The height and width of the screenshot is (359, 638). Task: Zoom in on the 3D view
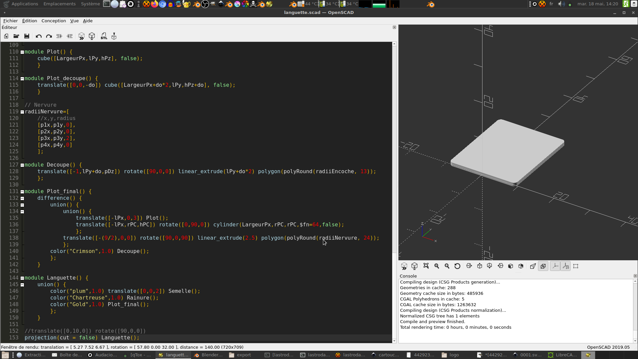[x=437, y=266]
